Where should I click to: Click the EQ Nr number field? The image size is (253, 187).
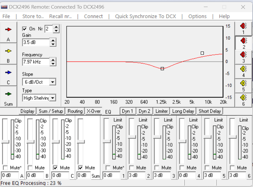click(49, 29)
